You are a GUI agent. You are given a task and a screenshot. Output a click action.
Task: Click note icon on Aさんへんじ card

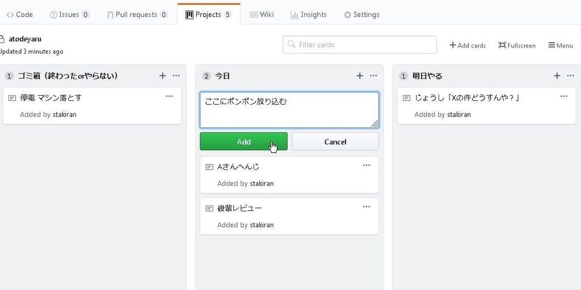tap(209, 167)
